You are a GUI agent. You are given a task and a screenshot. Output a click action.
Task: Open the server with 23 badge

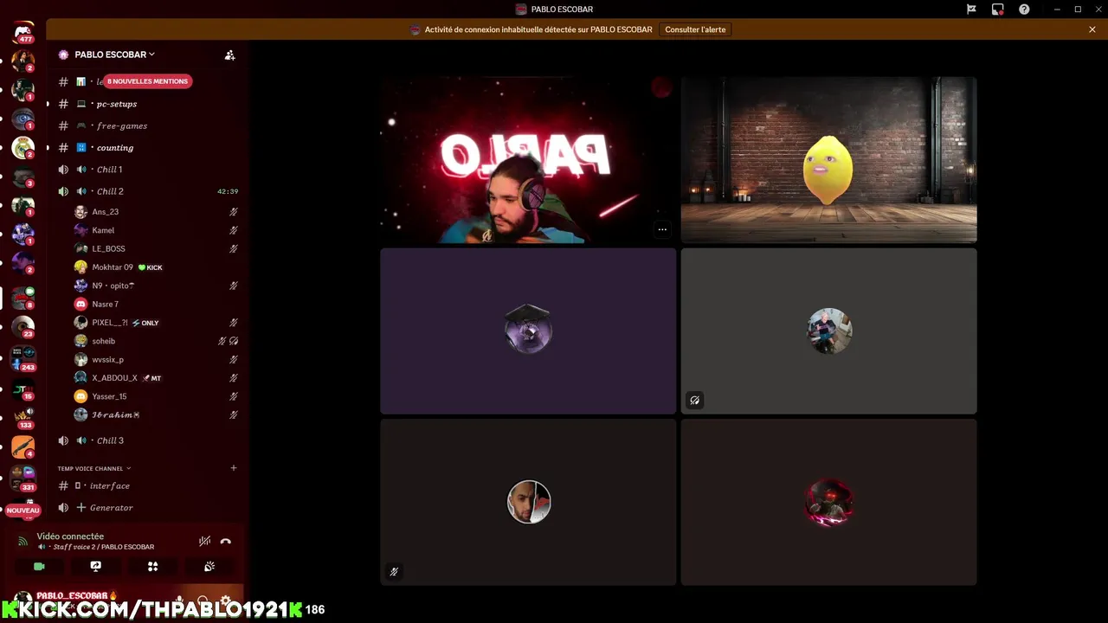click(23, 327)
